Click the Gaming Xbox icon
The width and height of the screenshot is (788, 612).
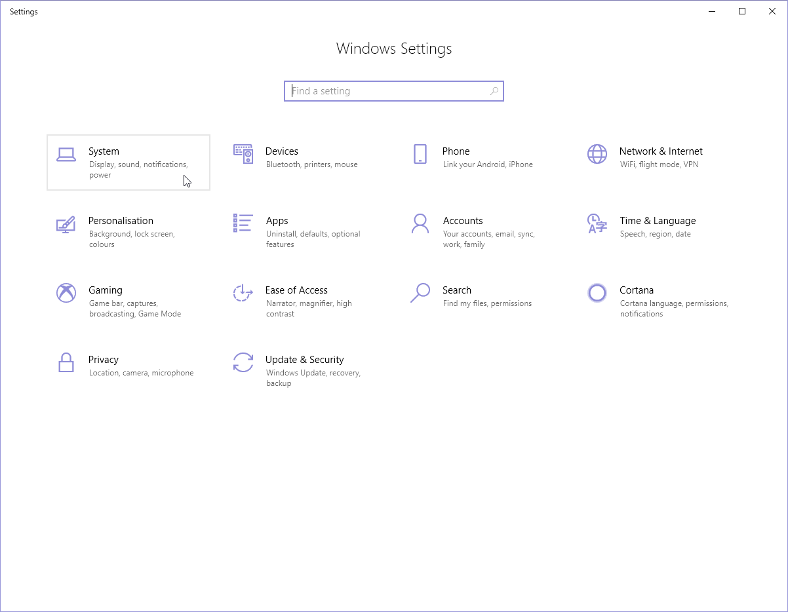click(66, 293)
